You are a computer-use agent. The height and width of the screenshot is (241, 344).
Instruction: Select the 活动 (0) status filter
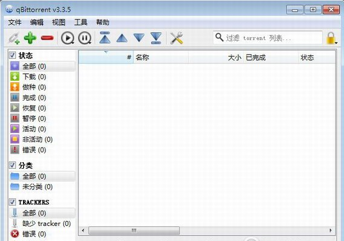(x=42, y=129)
